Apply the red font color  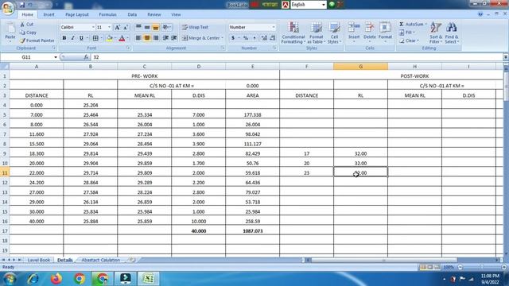coord(122,38)
